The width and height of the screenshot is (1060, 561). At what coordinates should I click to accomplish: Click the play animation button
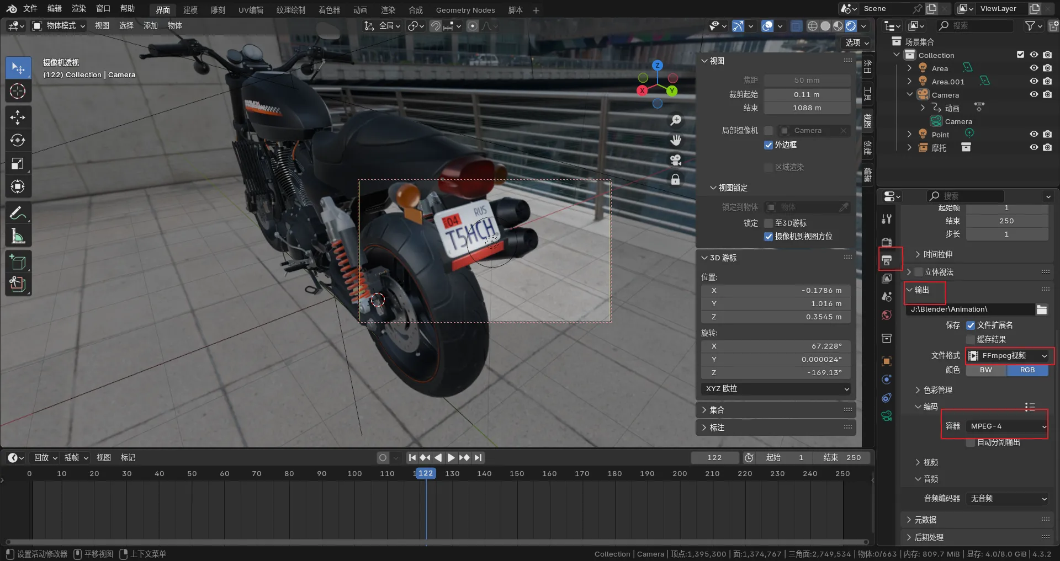pyautogui.click(x=451, y=457)
